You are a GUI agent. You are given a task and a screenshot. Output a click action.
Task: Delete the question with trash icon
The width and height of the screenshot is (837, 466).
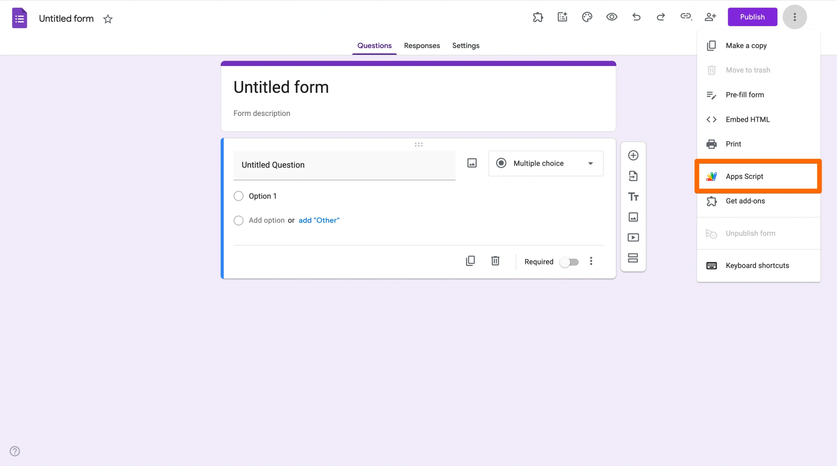tap(496, 261)
